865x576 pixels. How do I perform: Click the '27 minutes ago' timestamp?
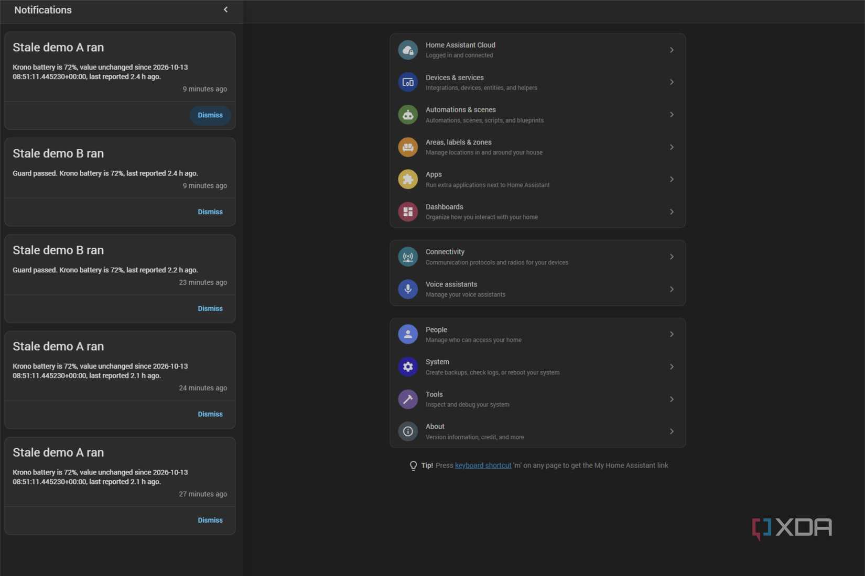(203, 494)
